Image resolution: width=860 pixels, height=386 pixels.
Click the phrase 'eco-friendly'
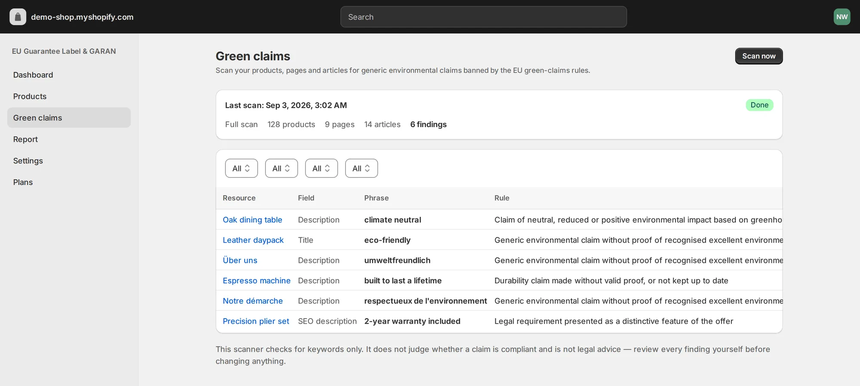tap(387, 240)
